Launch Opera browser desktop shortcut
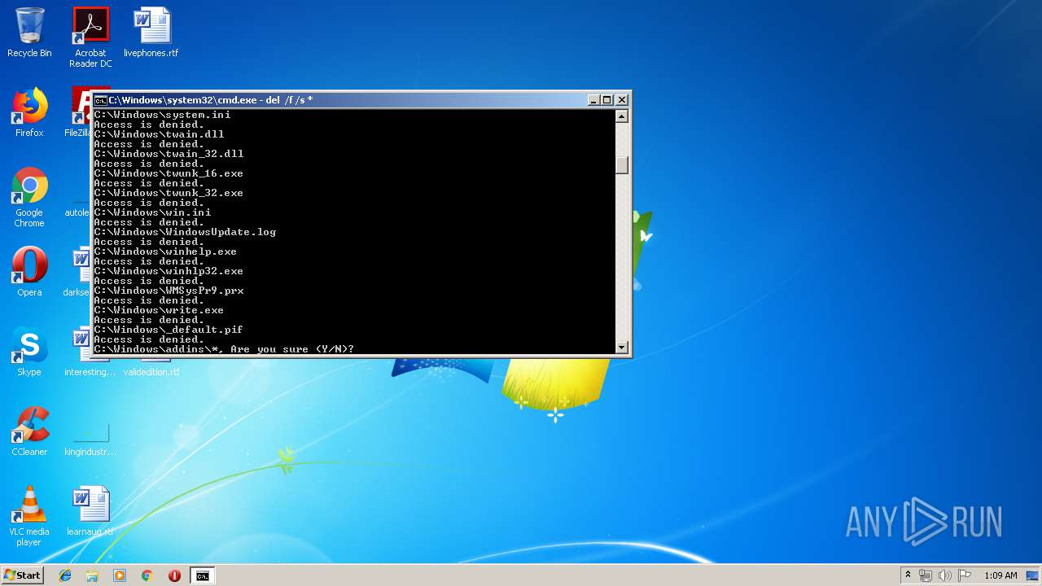Image resolution: width=1042 pixels, height=586 pixels. point(29,272)
